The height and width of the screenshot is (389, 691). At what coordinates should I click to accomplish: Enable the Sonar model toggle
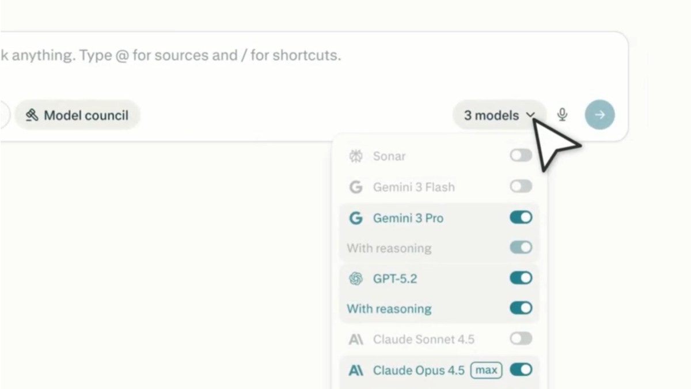click(x=521, y=156)
